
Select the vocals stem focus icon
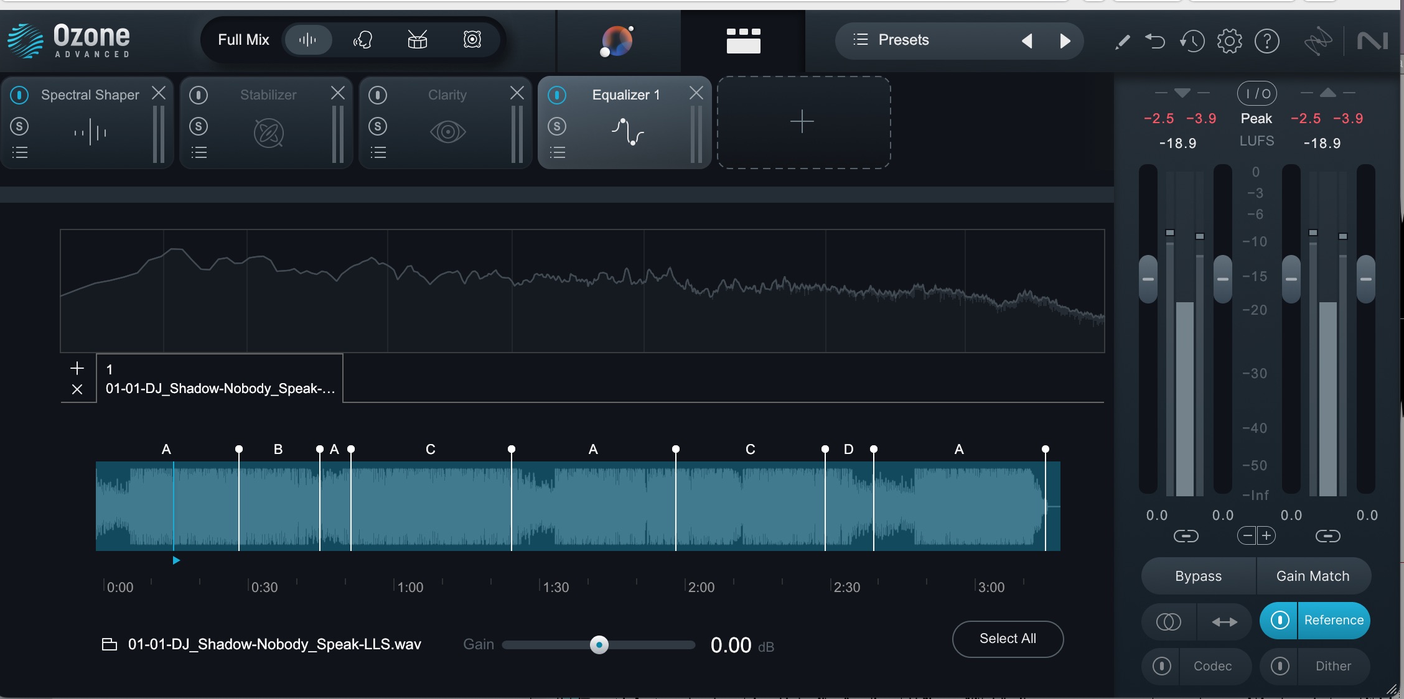click(x=362, y=40)
